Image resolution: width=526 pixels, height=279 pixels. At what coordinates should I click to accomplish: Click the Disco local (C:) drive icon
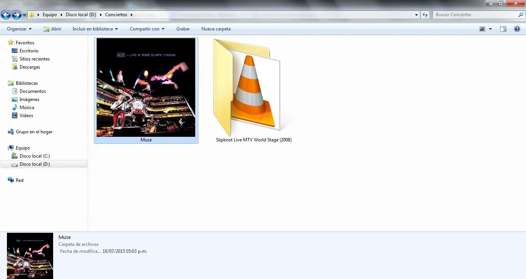(15, 156)
